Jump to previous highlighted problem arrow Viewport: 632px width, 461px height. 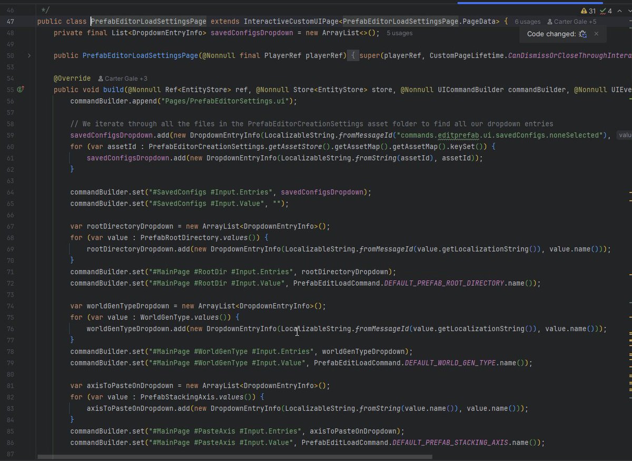click(620, 11)
